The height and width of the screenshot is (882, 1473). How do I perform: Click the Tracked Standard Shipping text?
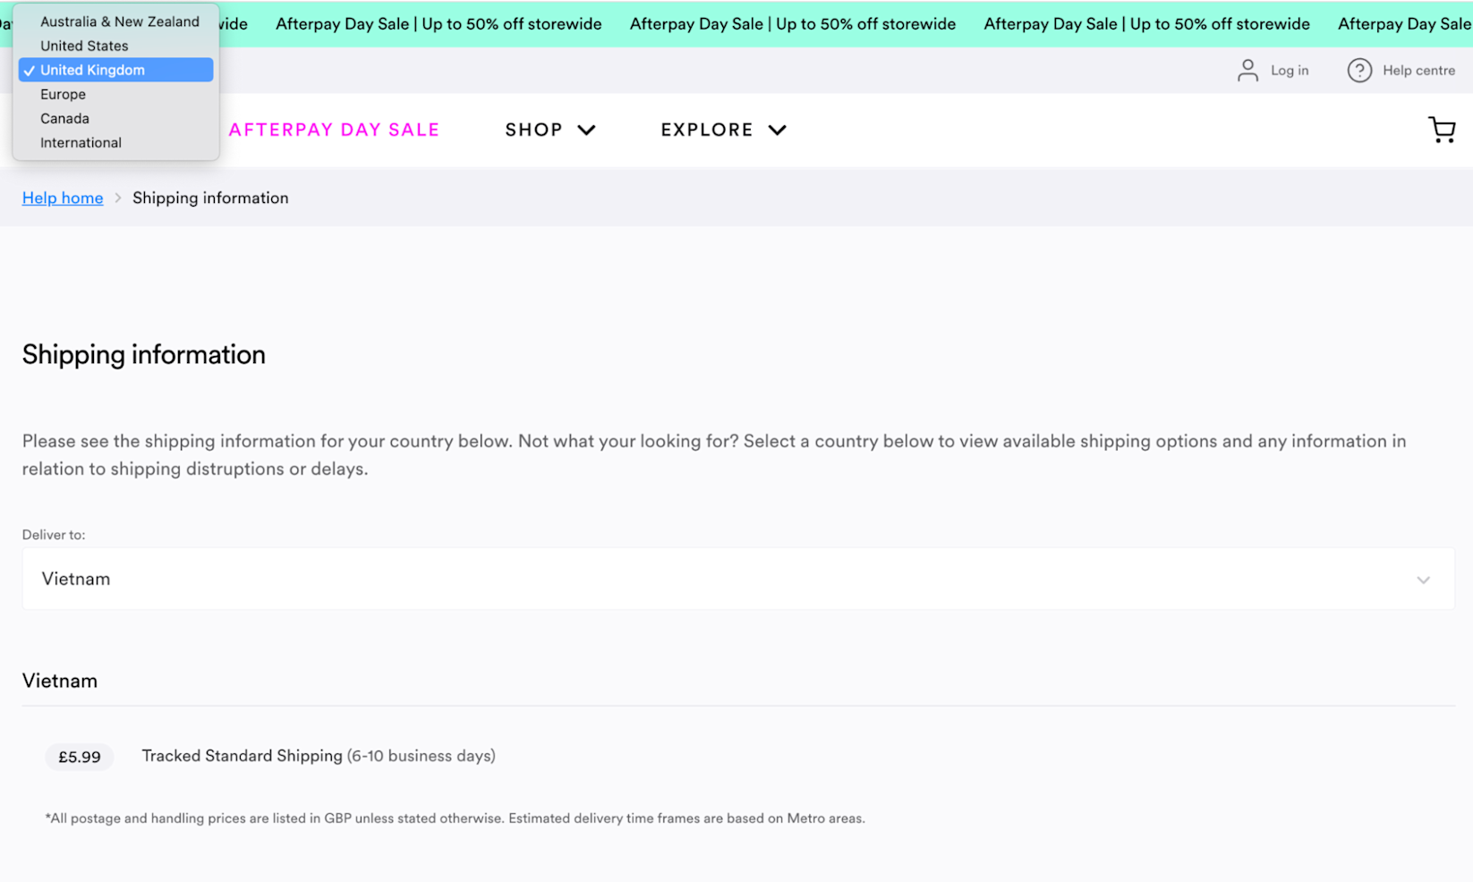click(242, 756)
